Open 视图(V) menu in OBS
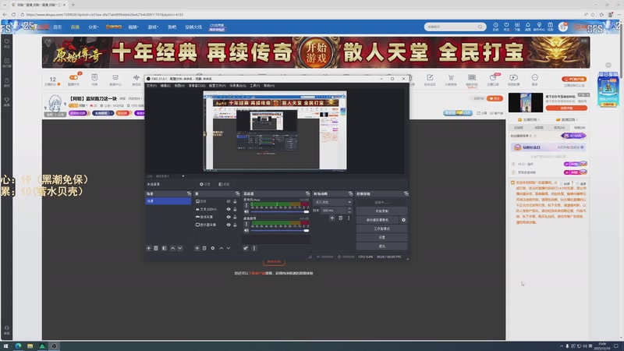624x351 pixels. tap(179, 86)
